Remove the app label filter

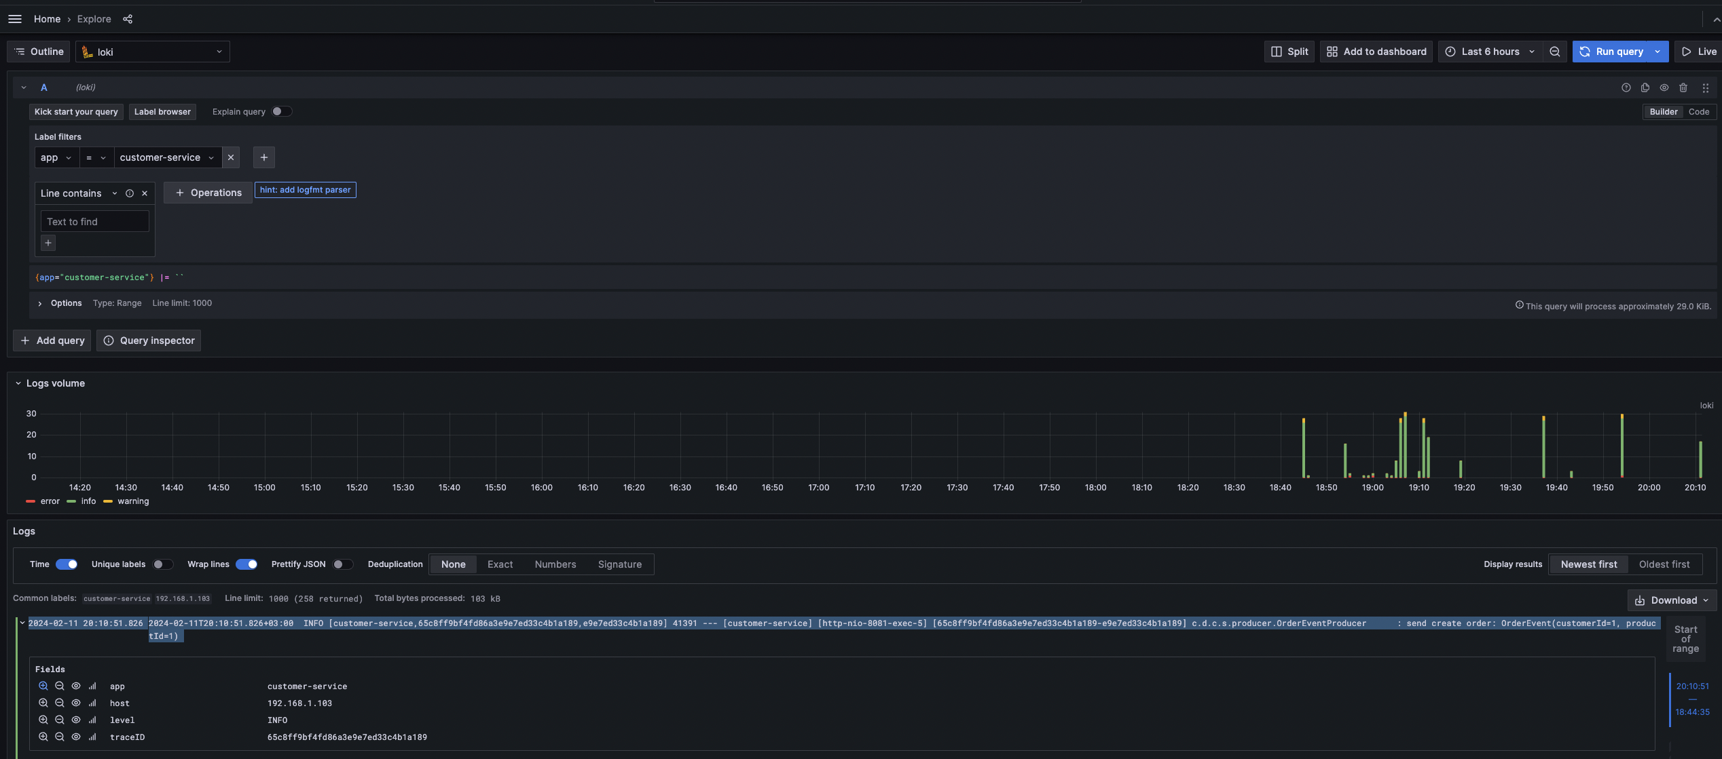pyautogui.click(x=231, y=157)
